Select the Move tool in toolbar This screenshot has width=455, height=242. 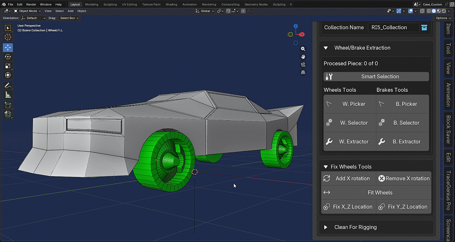click(8, 47)
